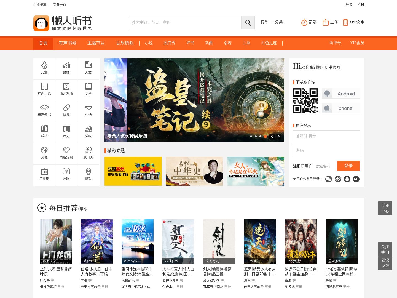Open the 睡眠 category icon
The image size is (397, 298).
pyautogui.click(x=66, y=171)
